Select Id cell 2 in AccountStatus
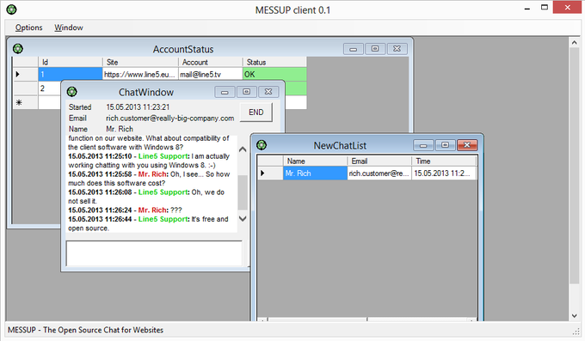The height and width of the screenshot is (341, 585). tap(49, 88)
